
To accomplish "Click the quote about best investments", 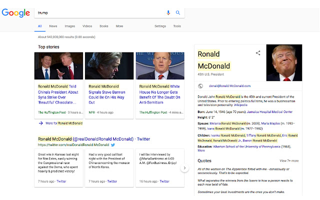I will pos(241,192).
